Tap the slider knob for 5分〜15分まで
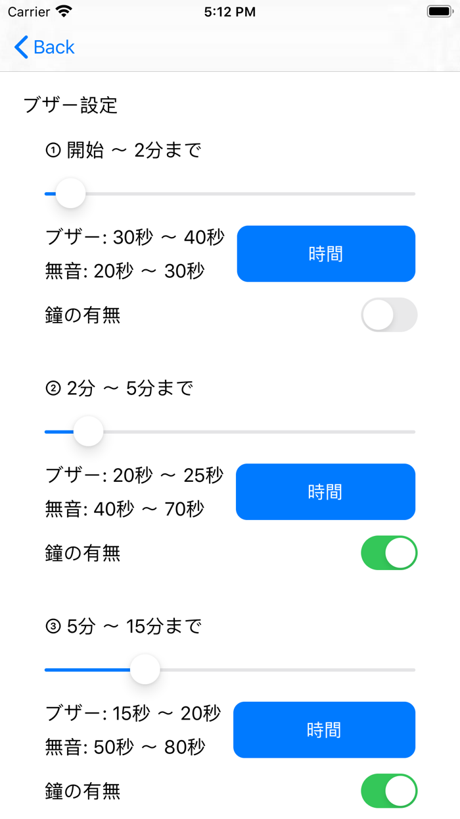Screen dimensions: 460x819 click(x=145, y=669)
